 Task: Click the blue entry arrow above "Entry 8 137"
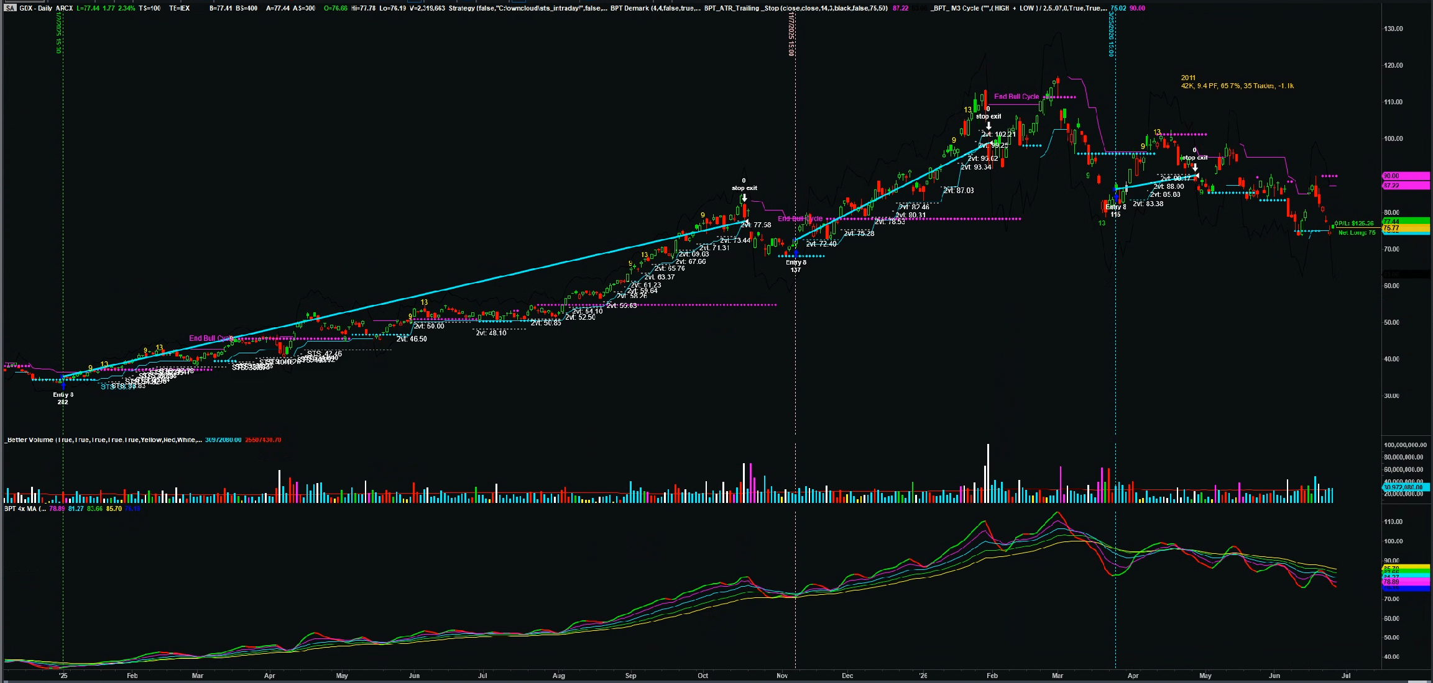(x=796, y=254)
